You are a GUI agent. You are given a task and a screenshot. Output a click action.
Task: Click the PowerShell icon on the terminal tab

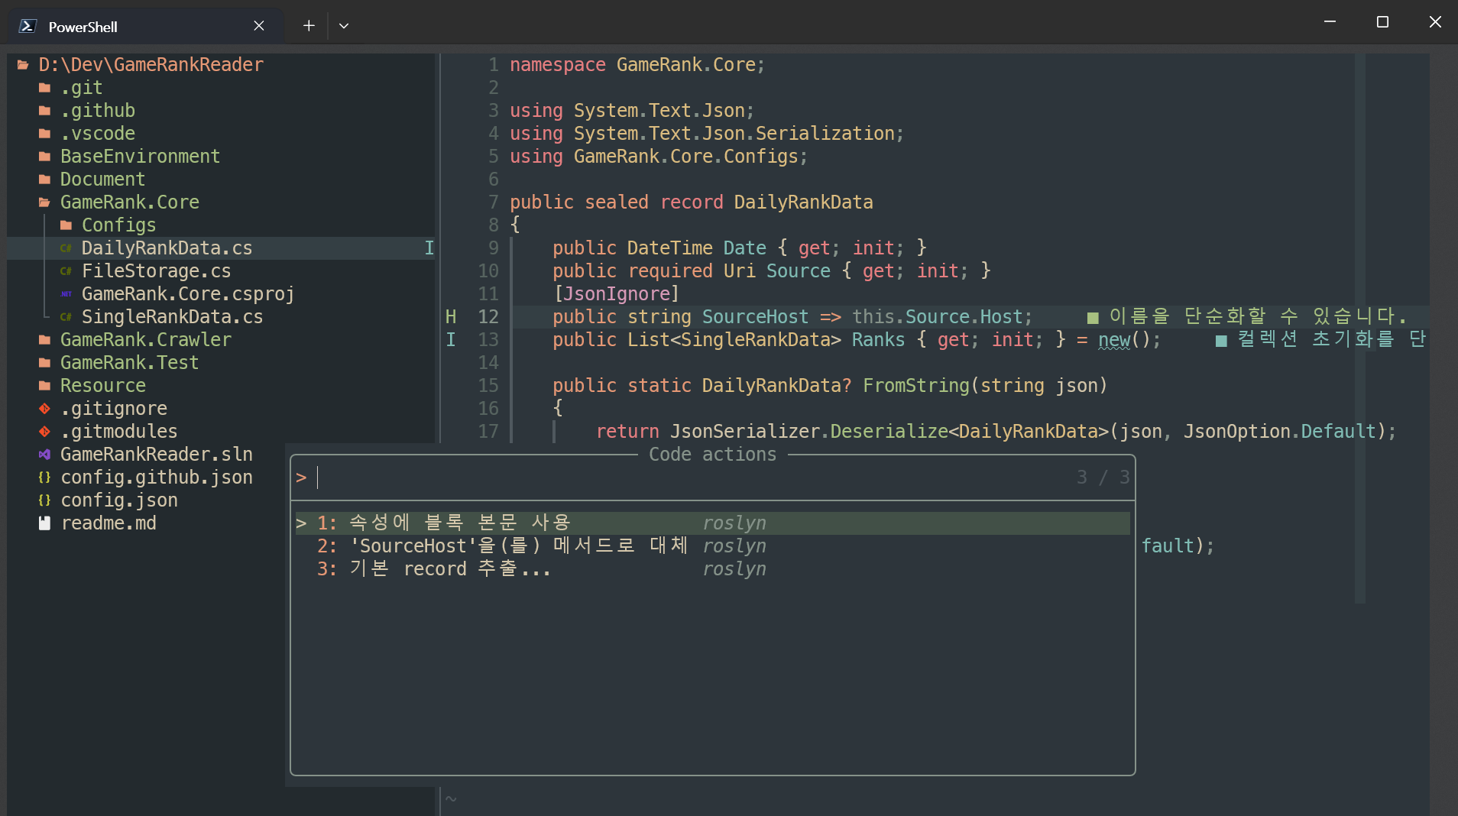click(x=26, y=25)
